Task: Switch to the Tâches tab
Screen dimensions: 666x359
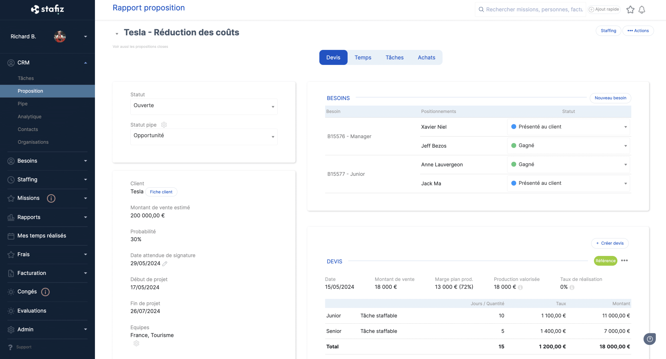Action: coord(394,57)
